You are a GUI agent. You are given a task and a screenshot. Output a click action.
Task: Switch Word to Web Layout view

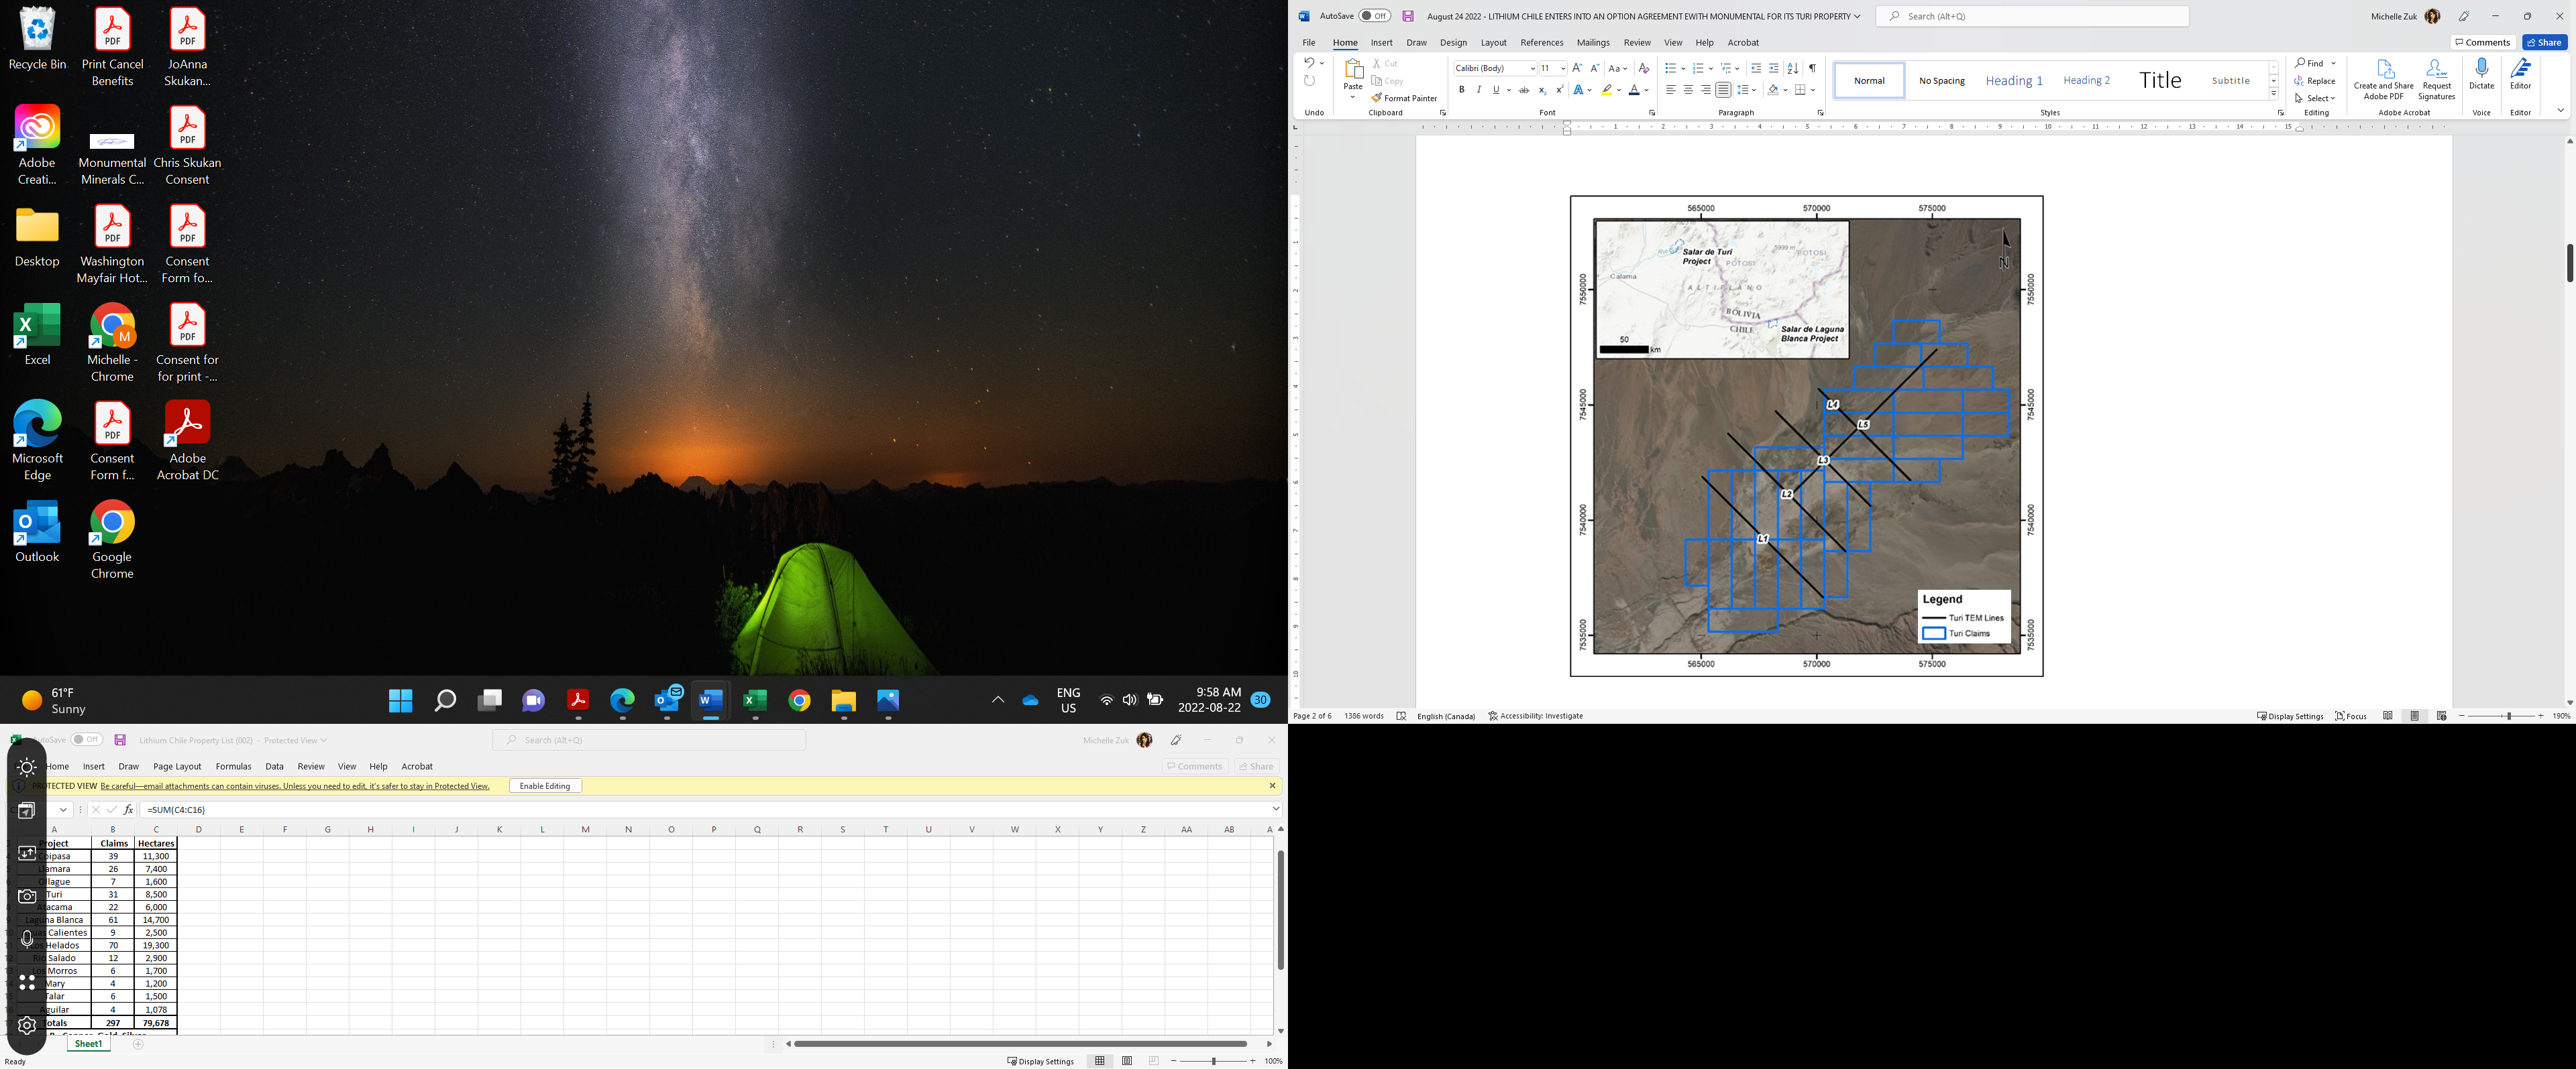(x=2442, y=716)
